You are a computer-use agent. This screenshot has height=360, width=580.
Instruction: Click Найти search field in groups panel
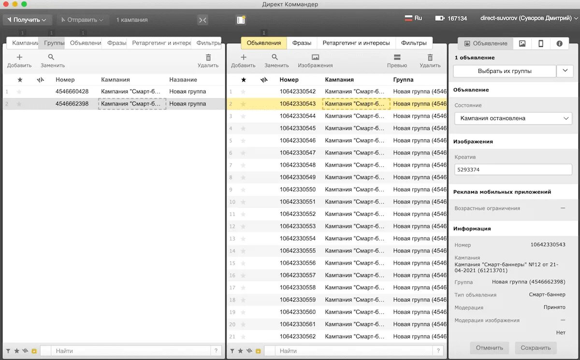130,351
